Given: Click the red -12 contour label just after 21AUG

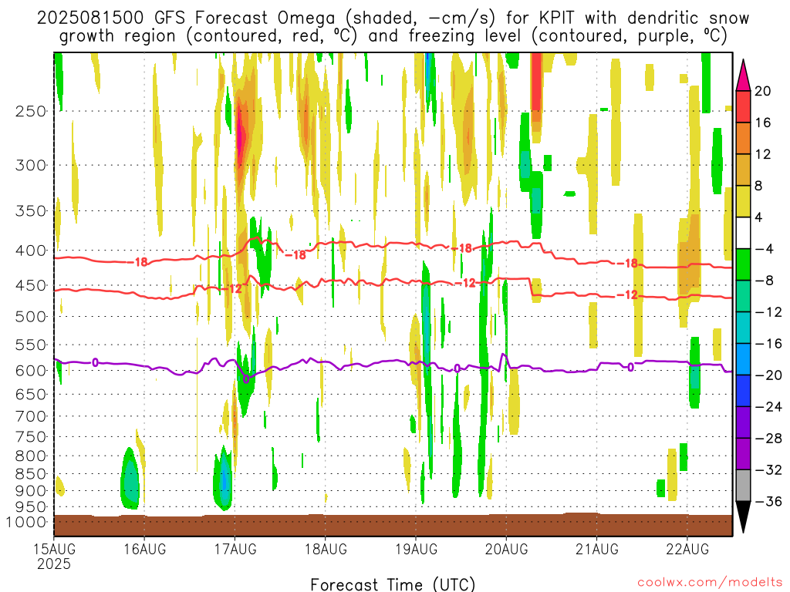Looking at the screenshot, I should pos(628,295).
